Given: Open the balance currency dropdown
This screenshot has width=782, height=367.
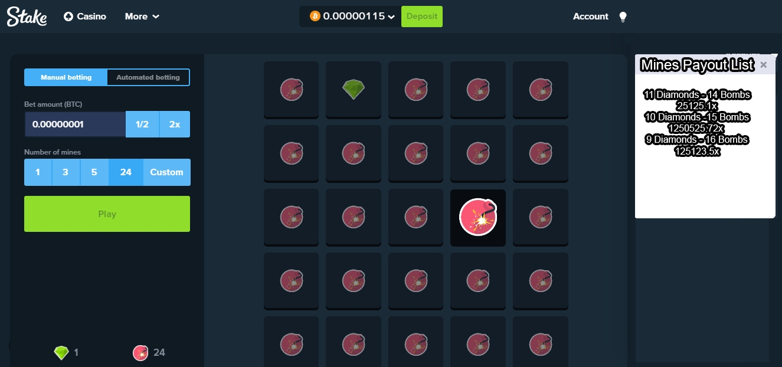Looking at the screenshot, I should tap(391, 17).
